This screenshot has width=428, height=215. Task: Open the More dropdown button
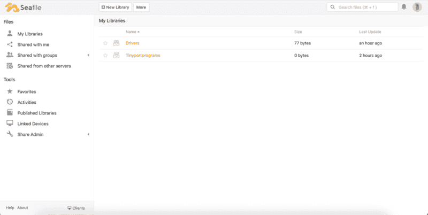pyautogui.click(x=141, y=7)
